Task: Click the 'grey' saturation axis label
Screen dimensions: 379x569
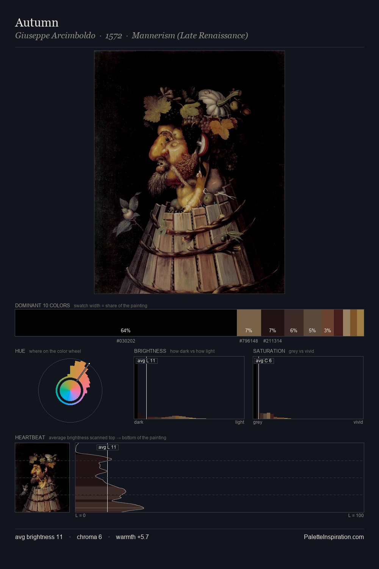Action: click(x=258, y=422)
